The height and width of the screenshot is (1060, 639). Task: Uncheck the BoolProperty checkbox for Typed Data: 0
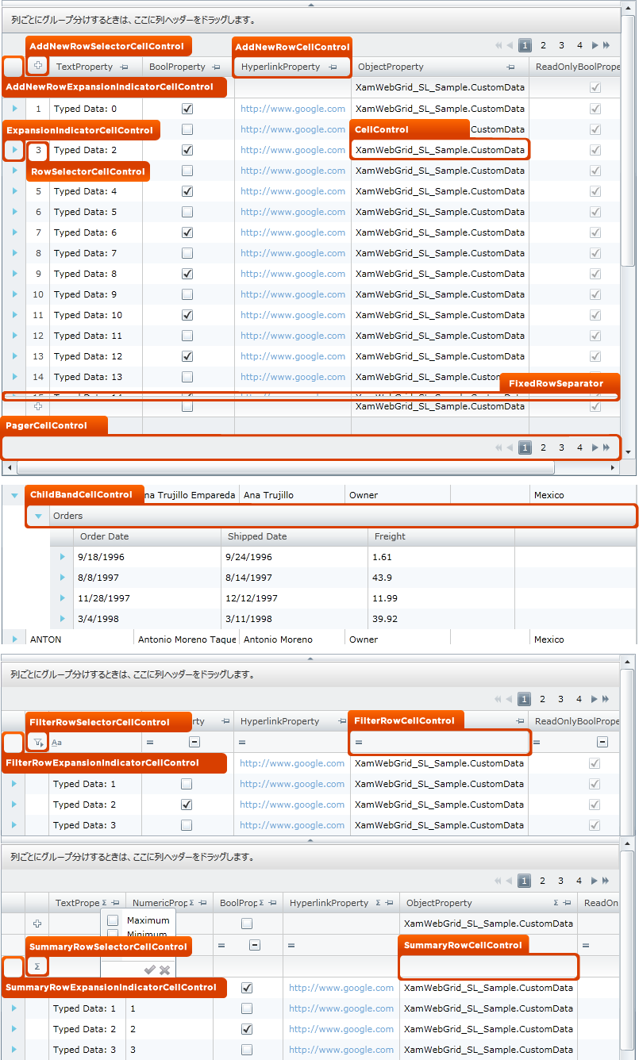[x=187, y=109]
